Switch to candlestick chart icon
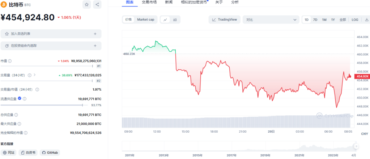The width and height of the screenshot is (370, 159). 175,20
